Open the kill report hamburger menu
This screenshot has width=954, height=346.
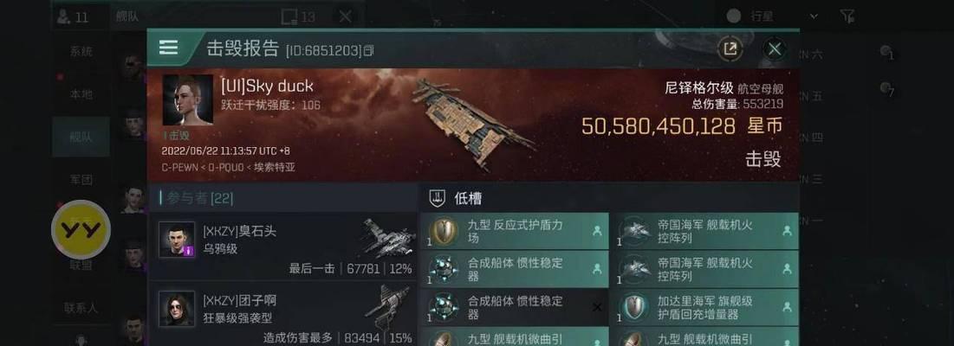(169, 48)
